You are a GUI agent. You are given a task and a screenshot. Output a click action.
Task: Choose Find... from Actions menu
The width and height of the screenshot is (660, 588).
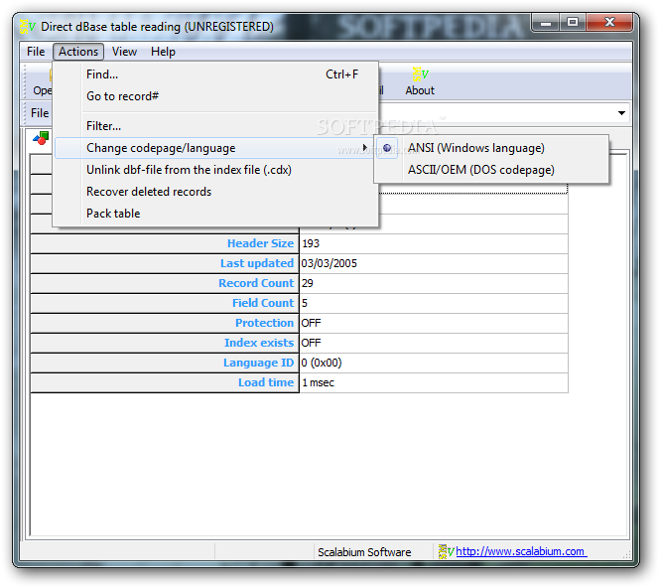216,74
